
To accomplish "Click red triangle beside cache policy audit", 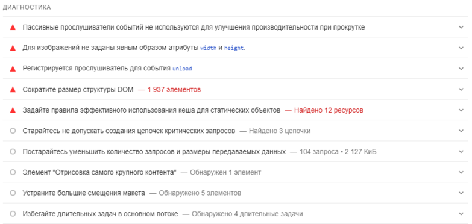I will 13,110.
